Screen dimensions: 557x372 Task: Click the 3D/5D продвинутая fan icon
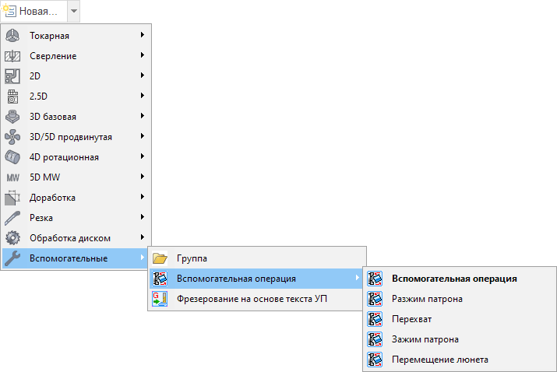tap(12, 137)
